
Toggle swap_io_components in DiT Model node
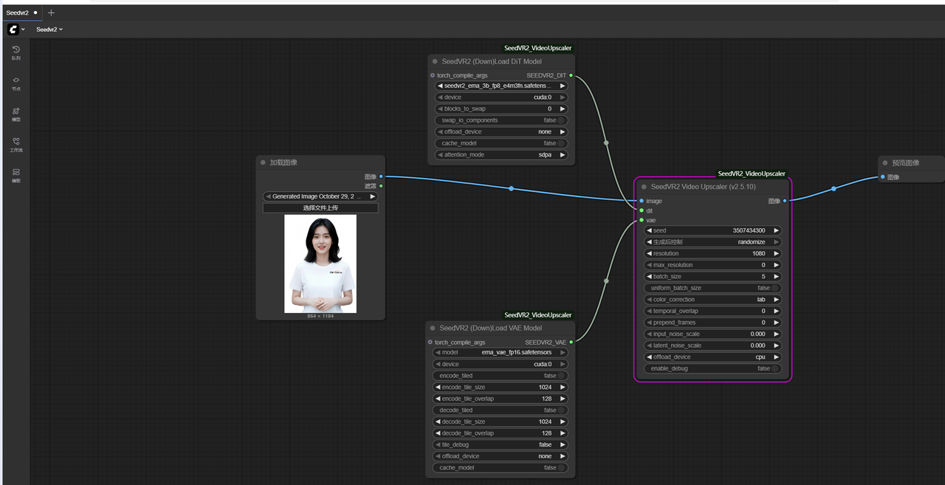click(501, 120)
